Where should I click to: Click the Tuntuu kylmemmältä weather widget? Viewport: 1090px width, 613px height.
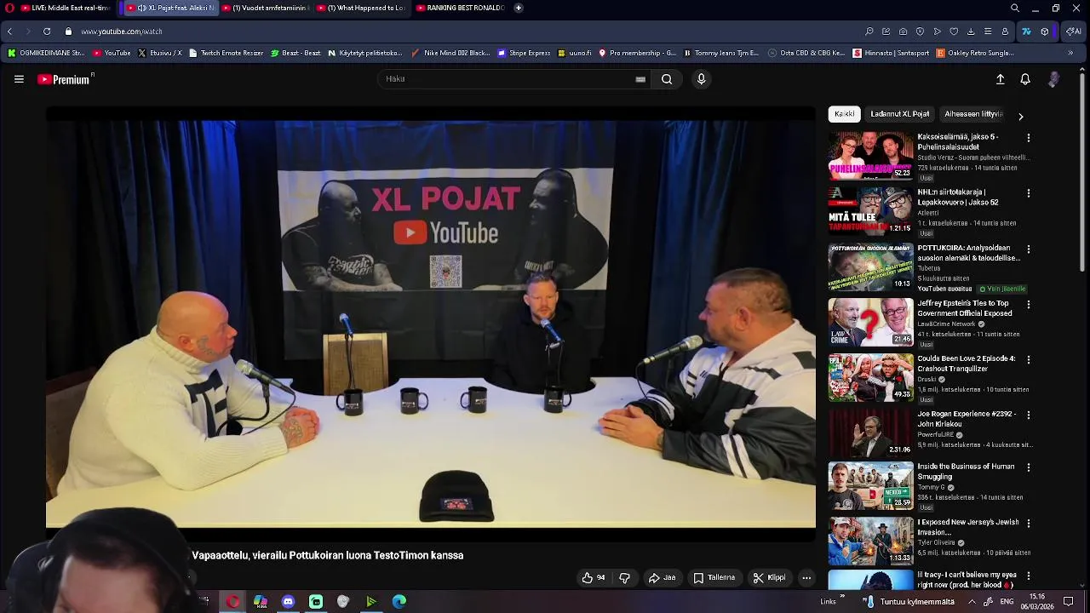click(908, 601)
